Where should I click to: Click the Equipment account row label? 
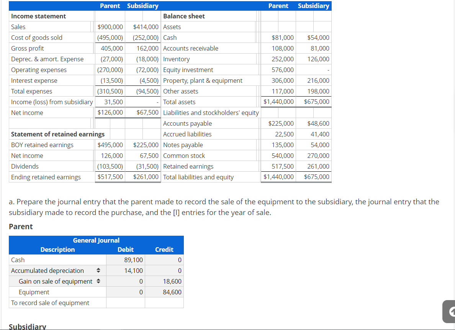34,292
